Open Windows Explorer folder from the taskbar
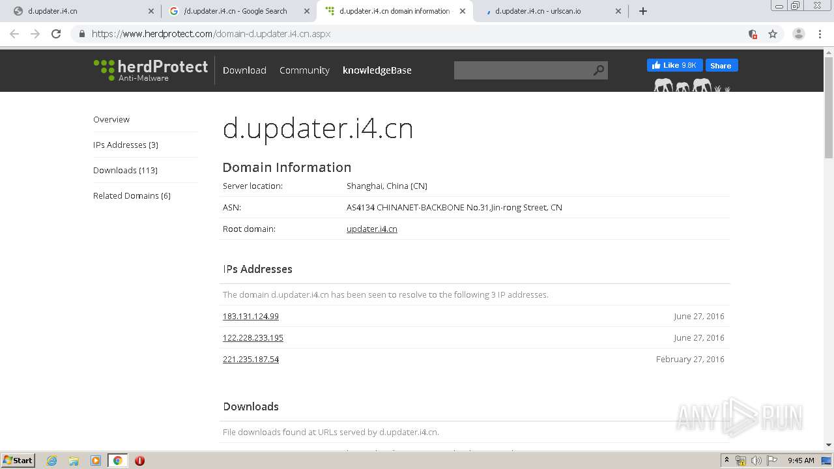Screen dimensions: 834x469 click(74, 461)
